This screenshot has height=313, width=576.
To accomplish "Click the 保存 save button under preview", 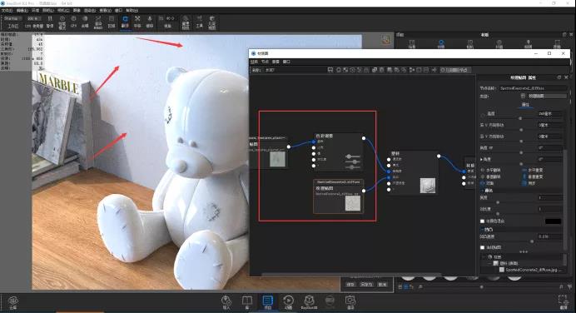I will pyautogui.click(x=350, y=285).
